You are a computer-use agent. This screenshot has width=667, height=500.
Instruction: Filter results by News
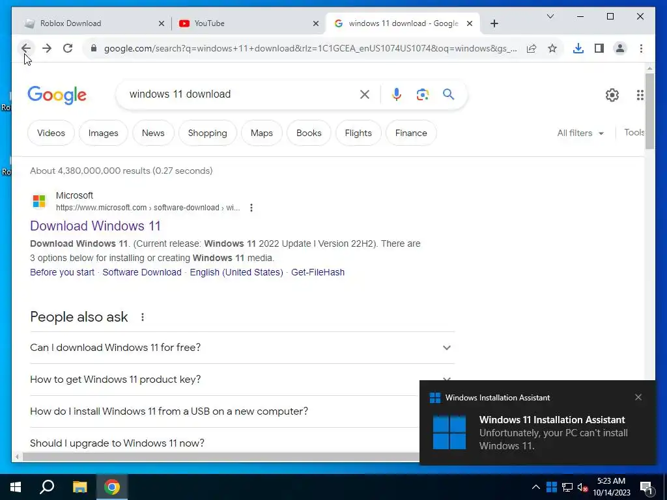(153, 133)
